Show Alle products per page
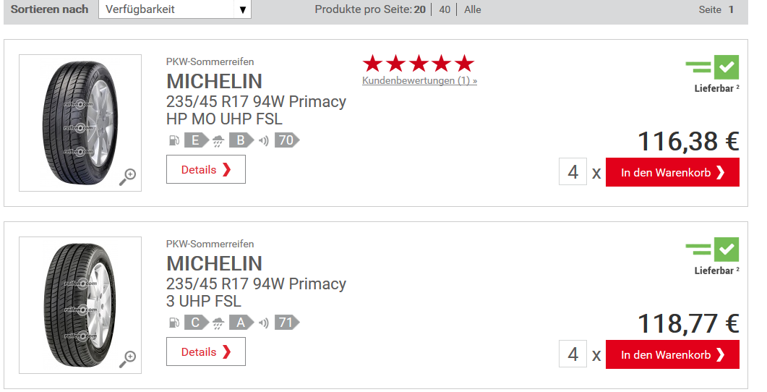This screenshot has height=392, width=767. click(473, 9)
